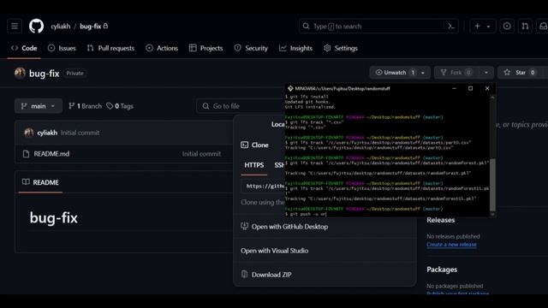548x308 pixels.
Task: Open the Releases heading link
Action: click(440, 220)
